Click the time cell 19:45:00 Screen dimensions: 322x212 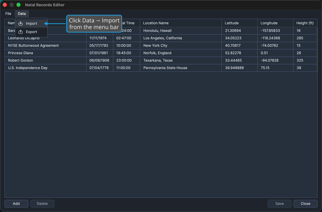click(x=126, y=53)
